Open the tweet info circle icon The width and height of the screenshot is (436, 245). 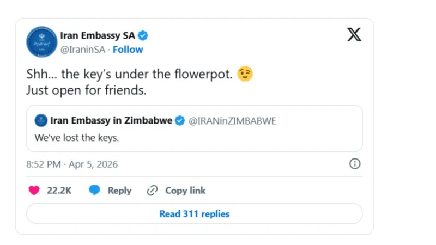[x=354, y=164]
